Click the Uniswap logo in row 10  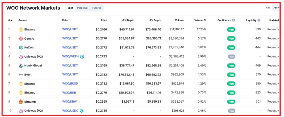coord(21,111)
